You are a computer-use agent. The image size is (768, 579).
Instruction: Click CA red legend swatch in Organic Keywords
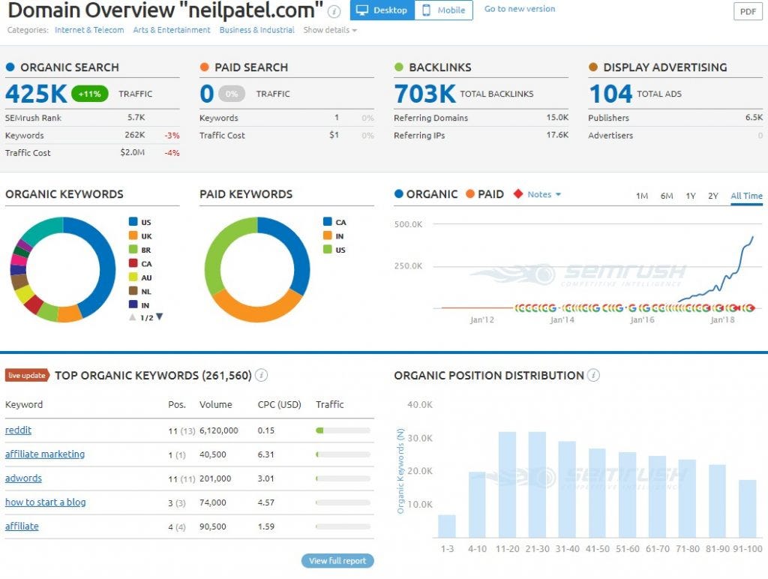coord(133,263)
